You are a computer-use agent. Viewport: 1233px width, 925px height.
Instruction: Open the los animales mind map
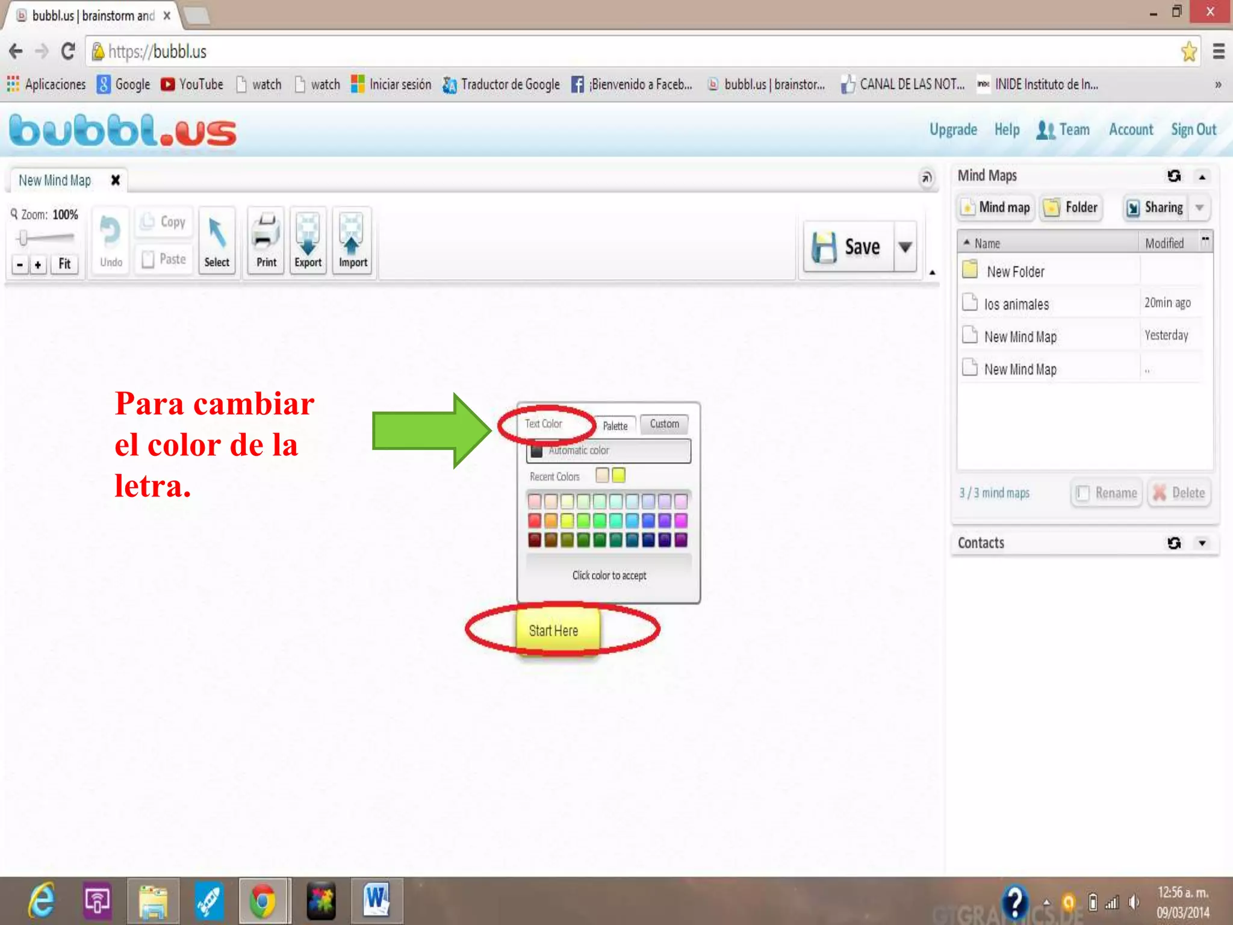(1016, 304)
